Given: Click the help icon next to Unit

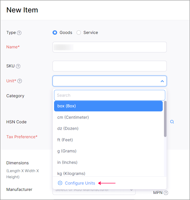Looking at the screenshot, I should (x=20, y=81).
